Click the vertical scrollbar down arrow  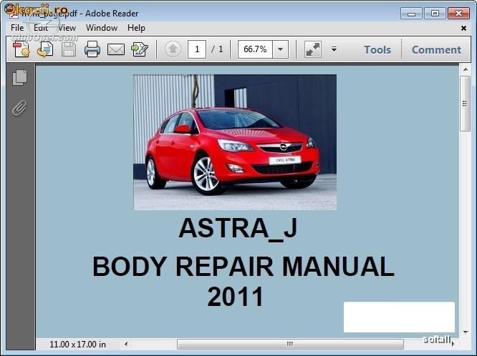point(466,332)
